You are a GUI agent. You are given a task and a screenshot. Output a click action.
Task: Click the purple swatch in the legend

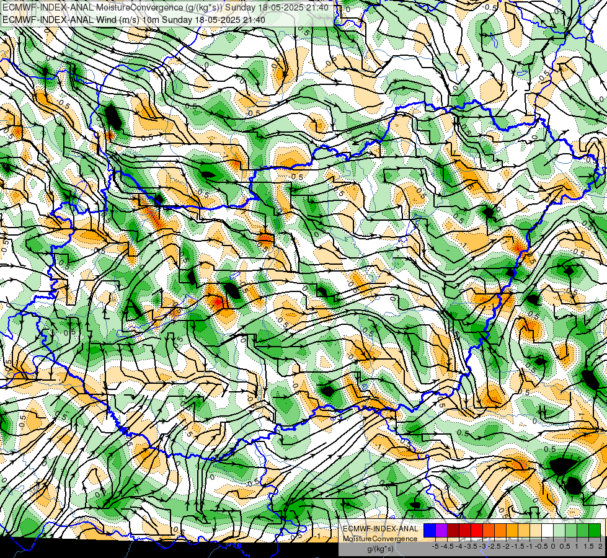coord(441,530)
